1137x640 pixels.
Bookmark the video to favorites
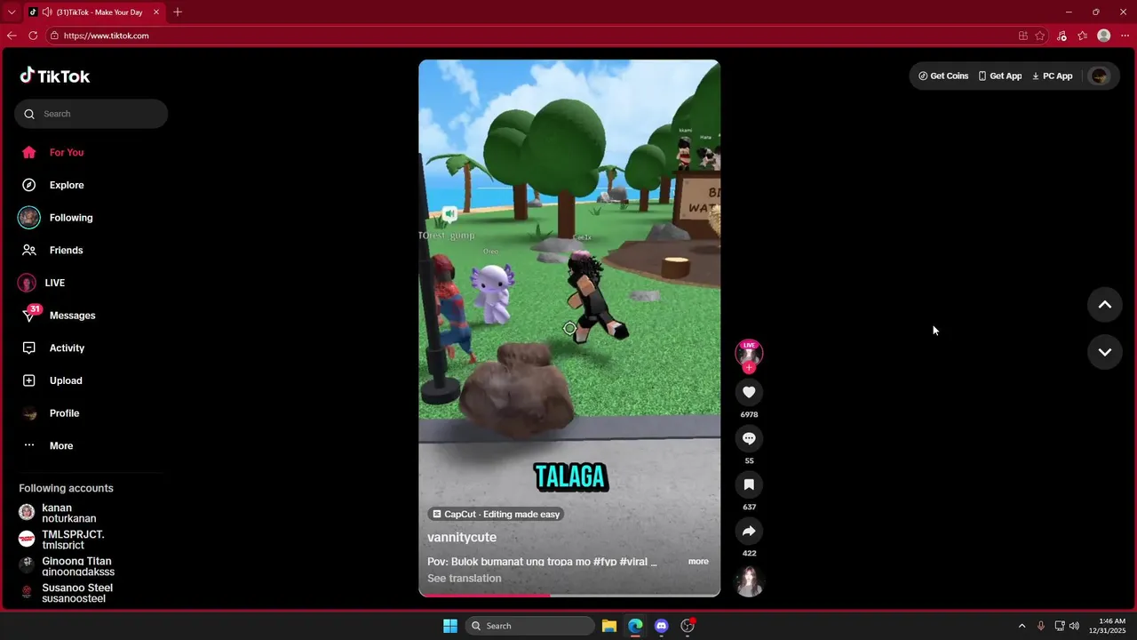point(749,484)
